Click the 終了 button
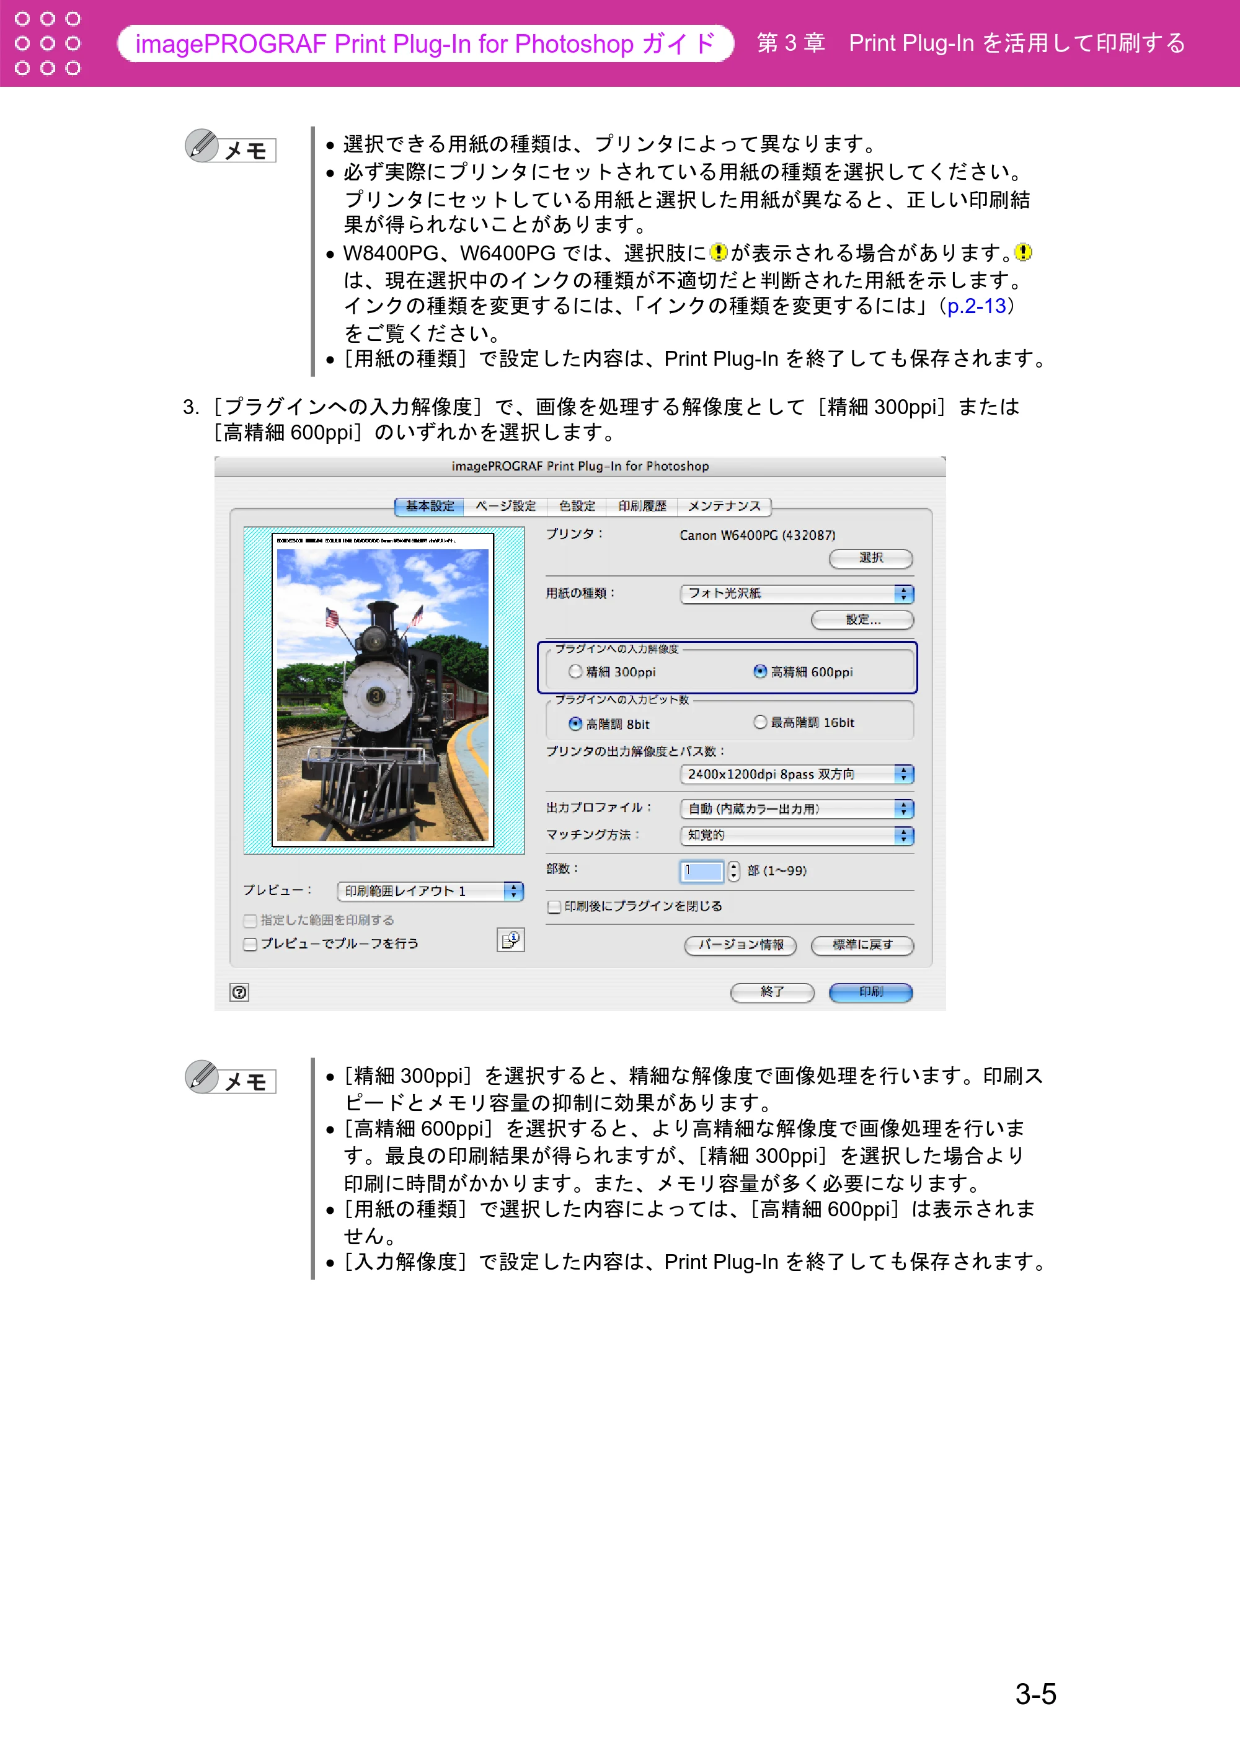 [772, 992]
